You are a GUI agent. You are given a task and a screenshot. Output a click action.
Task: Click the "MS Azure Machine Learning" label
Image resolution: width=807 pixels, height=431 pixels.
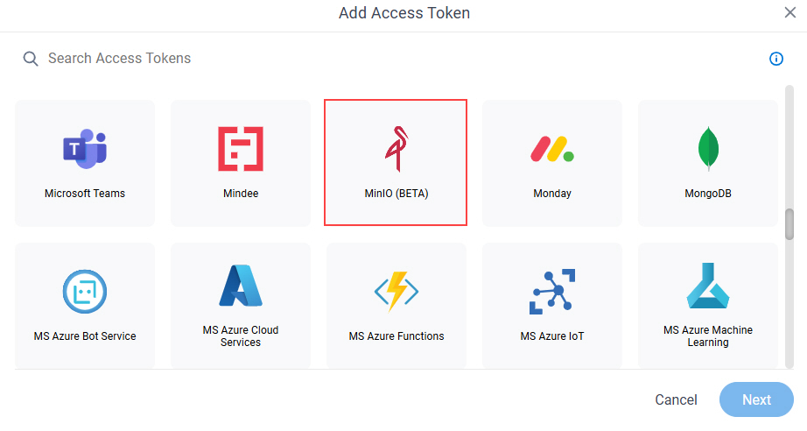(708, 336)
